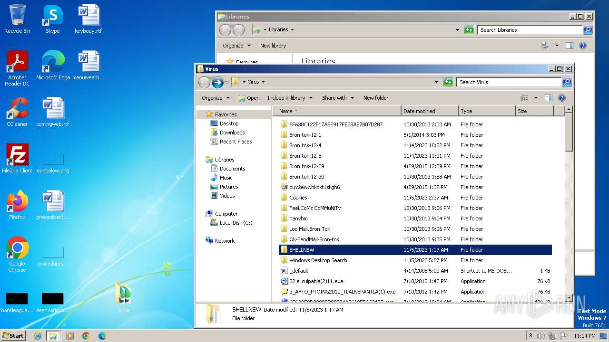This screenshot has width=609, height=342.
Task: Select Pictures library in navigation pane
Action: coord(229,187)
